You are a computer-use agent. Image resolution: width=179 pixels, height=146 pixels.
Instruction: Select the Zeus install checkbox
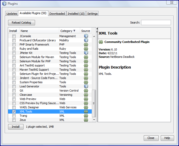click(x=14, y=120)
